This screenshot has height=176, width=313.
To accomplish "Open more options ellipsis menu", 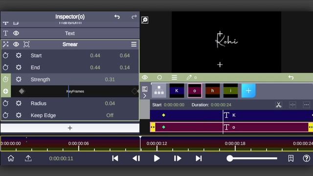I will (307, 105).
